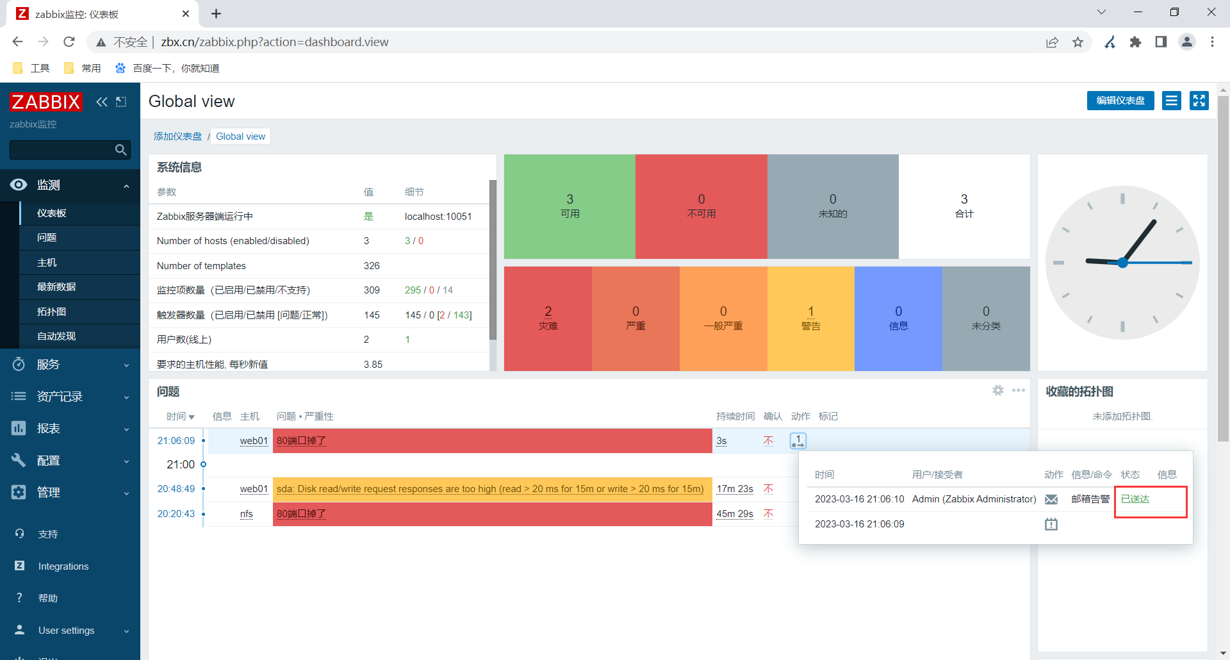Expand the 报表 menu section
This screenshot has width=1230, height=660.
point(126,429)
